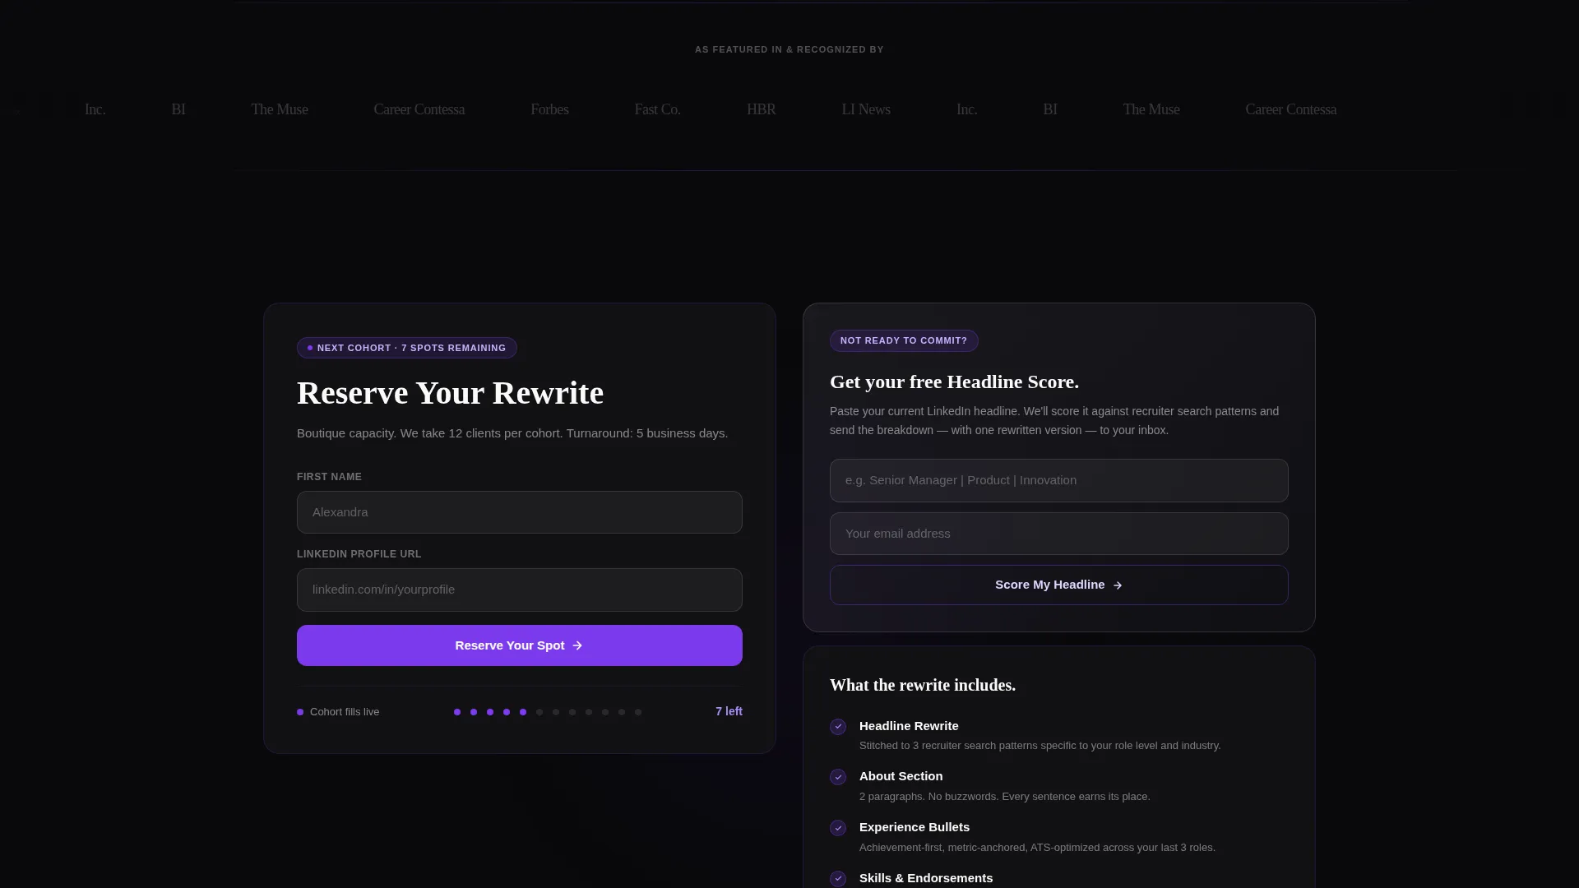Viewport: 1579px width, 888px height.
Task: Click 'What the rewrite includes.' heading
Action: point(923,685)
